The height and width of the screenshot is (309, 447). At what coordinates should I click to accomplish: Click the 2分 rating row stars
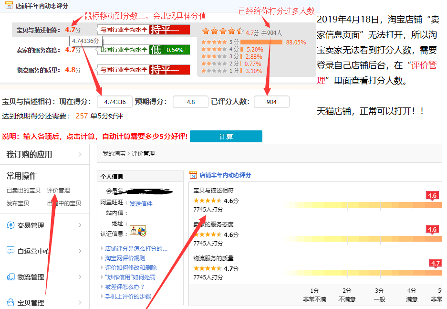click(x=214, y=64)
